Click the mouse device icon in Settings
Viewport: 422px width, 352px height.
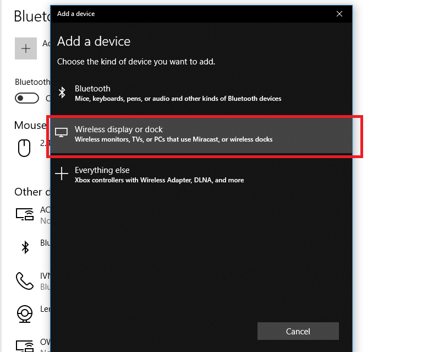click(24, 148)
